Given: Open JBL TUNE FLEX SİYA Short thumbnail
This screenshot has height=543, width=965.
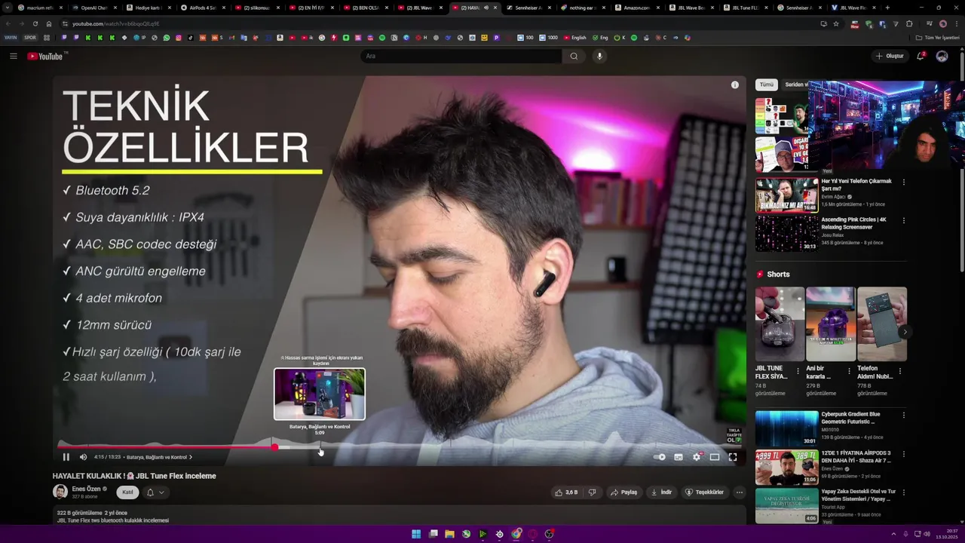Looking at the screenshot, I should click(780, 324).
